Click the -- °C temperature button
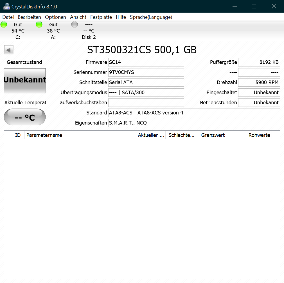The image size is (284, 283). click(25, 117)
